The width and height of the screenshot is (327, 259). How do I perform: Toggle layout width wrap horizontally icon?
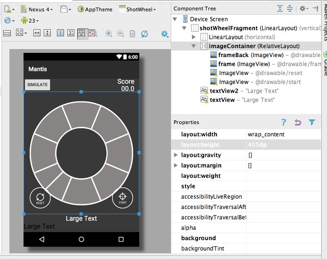(x=37, y=33)
